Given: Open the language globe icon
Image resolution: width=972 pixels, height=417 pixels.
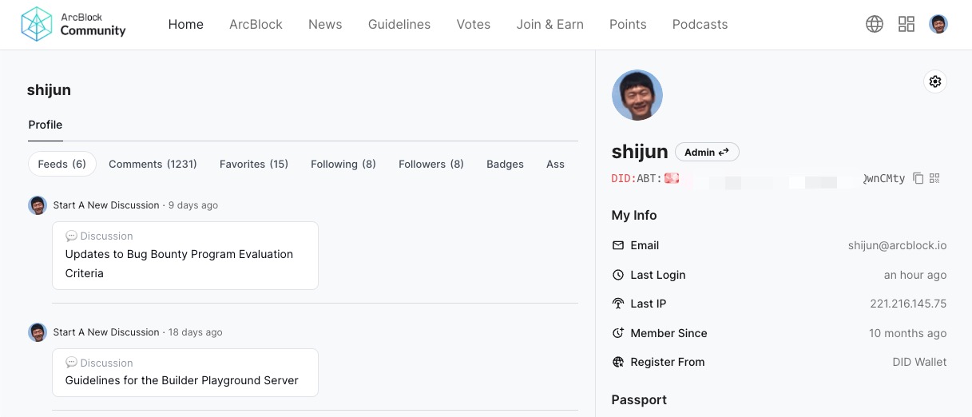Looking at the screenshot, I should 875,24.
